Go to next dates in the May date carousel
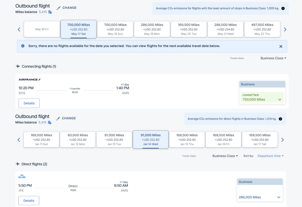 click(x=285, y=29)
